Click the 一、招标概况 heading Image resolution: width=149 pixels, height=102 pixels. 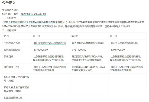(9, 18)
